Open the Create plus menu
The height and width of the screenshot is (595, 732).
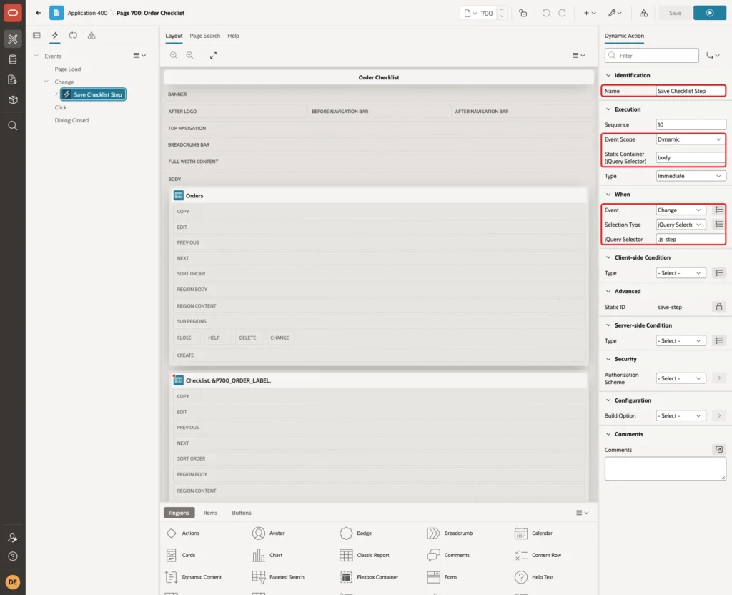pos(590,13)
